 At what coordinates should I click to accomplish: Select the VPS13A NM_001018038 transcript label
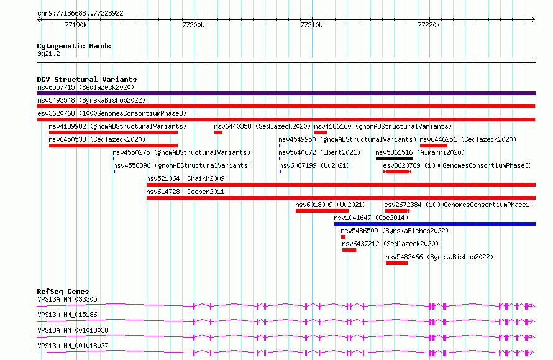[x=73, y=330]
